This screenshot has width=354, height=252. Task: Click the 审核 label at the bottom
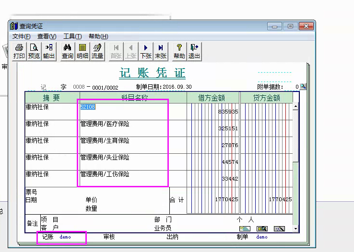click(x=109, y=237)
